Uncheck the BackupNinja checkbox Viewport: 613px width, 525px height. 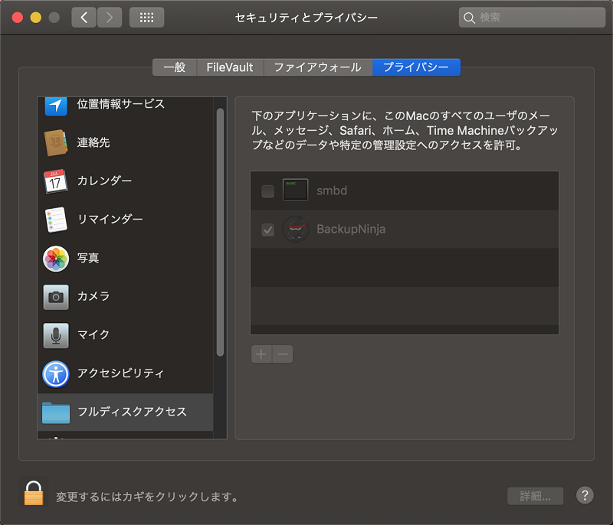pyautogui.click(x=267, y=230)
